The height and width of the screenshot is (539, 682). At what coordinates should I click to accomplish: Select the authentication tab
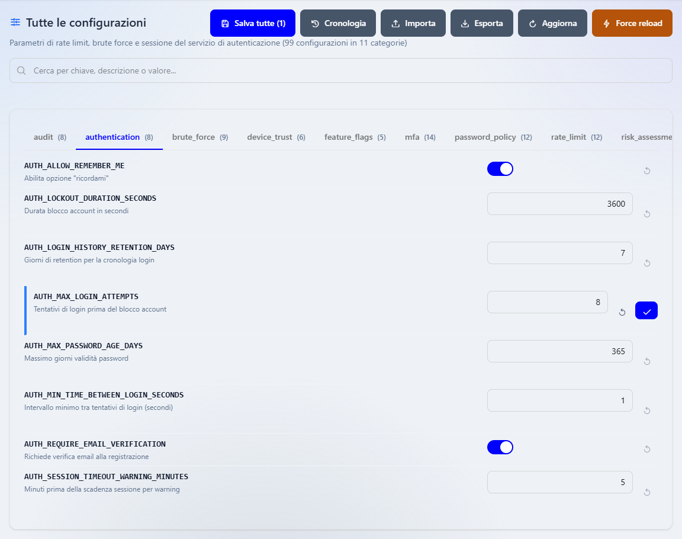tap(119, 137)
